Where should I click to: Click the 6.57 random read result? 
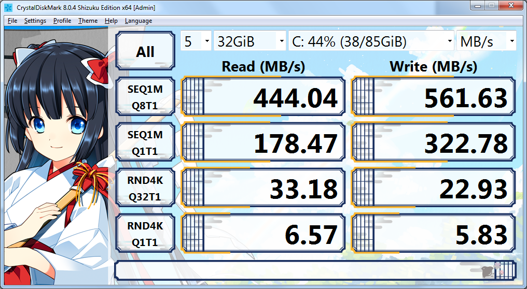[263, 234]
